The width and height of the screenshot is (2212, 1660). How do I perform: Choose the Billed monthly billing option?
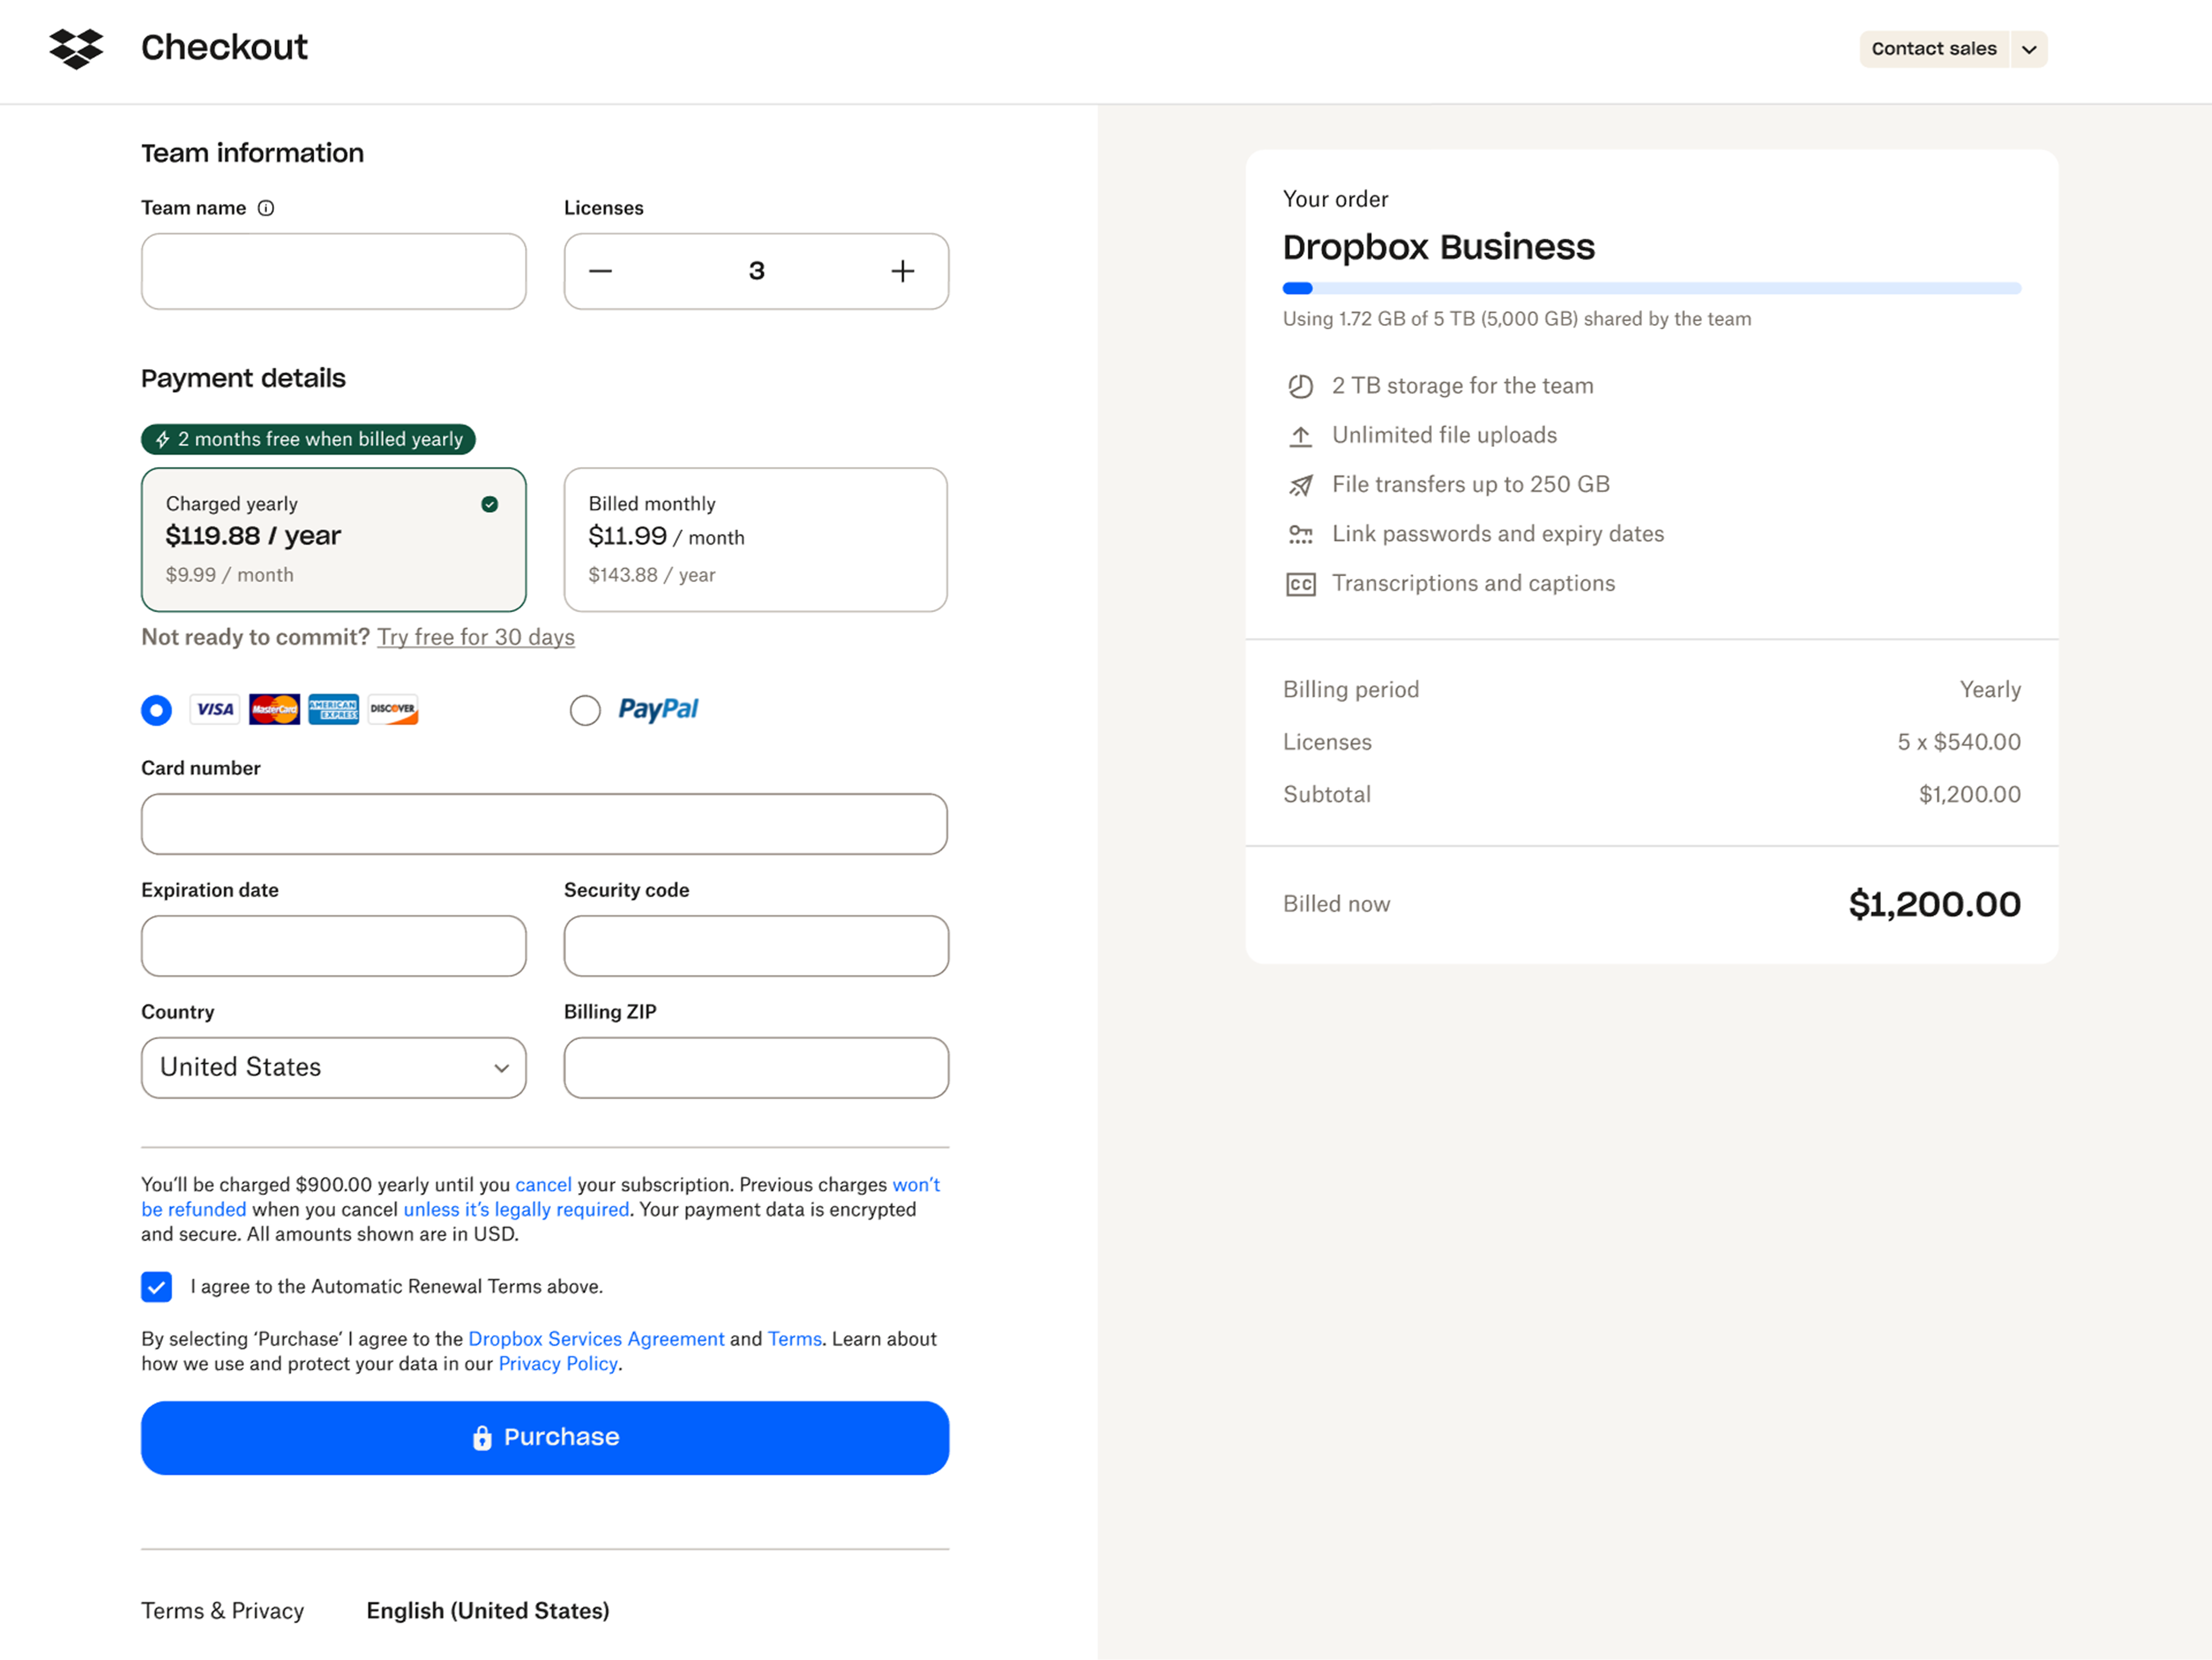point(755,540)
